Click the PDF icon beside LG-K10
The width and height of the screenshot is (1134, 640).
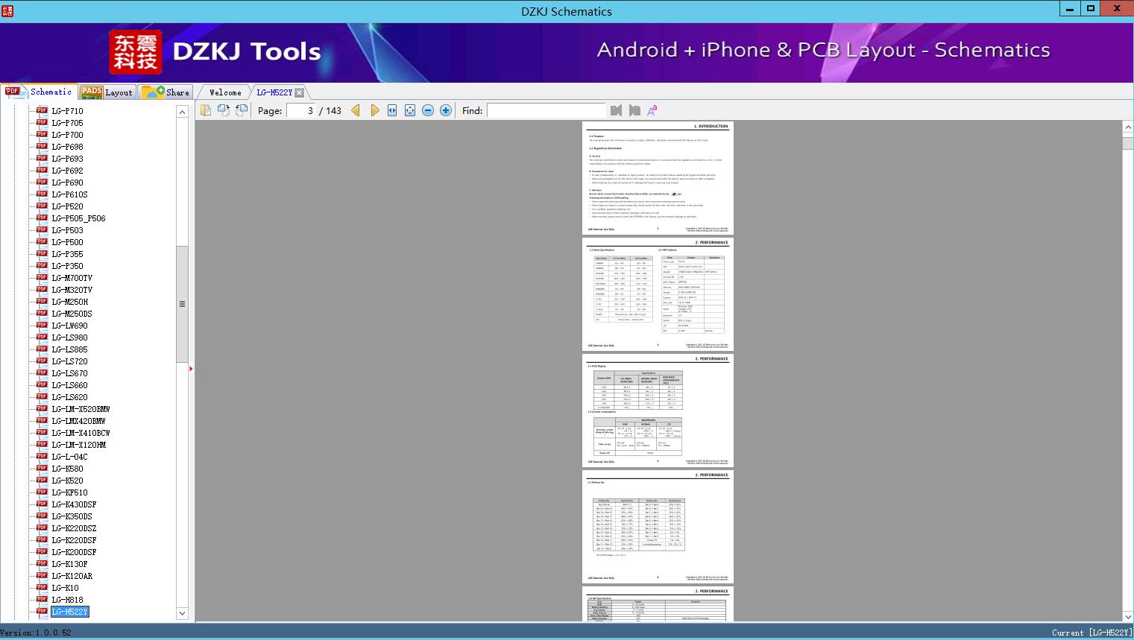pos(42,588)
